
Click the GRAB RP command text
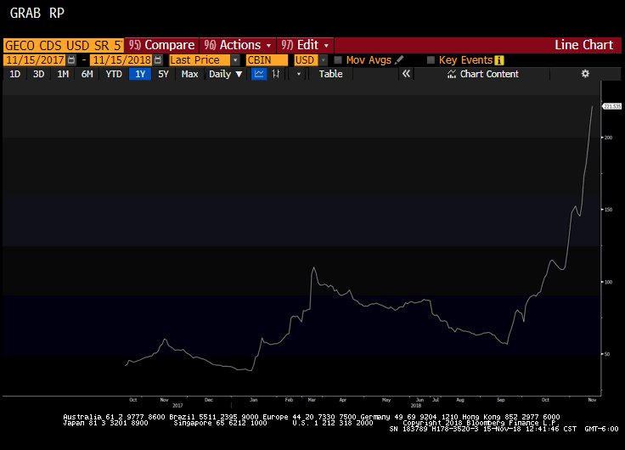(x=37, y=13)
